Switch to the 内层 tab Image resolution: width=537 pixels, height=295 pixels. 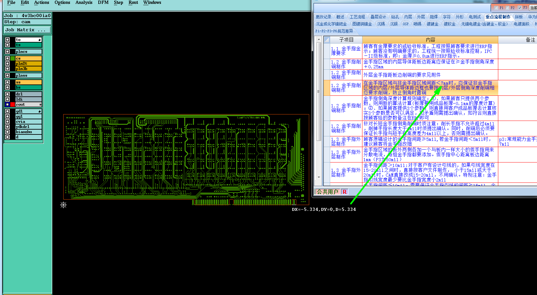pyautogui.click(x=408, y=17)
